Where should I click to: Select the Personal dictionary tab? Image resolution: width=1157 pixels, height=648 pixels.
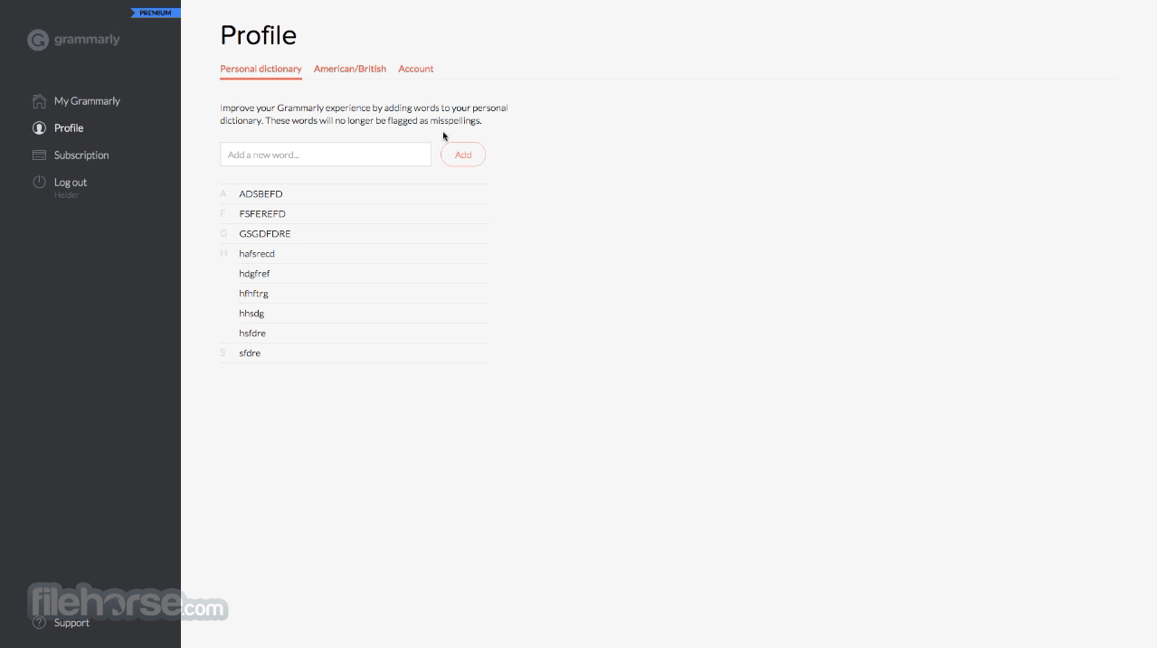pos(261,69)
